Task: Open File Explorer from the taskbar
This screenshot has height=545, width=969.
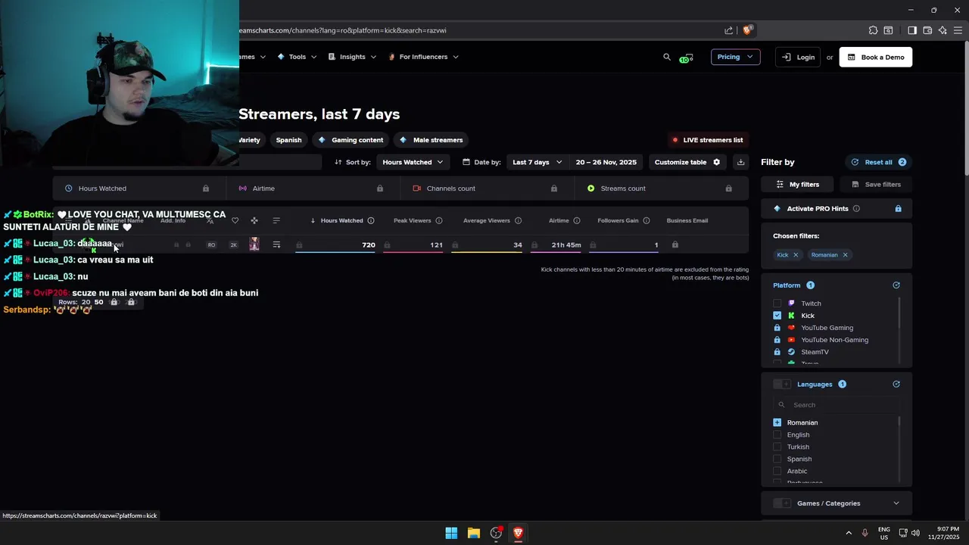Action: 474,533
